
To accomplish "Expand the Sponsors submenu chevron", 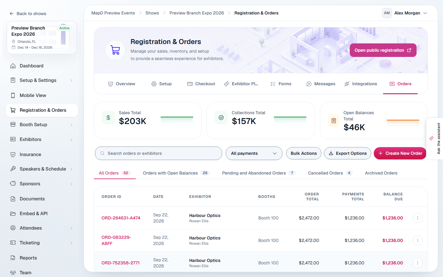I will click(71, 184).
